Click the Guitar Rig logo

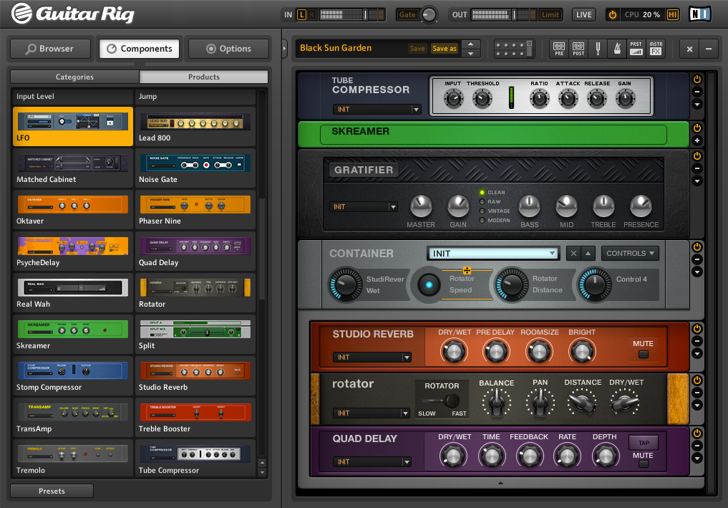click(73, 14)
